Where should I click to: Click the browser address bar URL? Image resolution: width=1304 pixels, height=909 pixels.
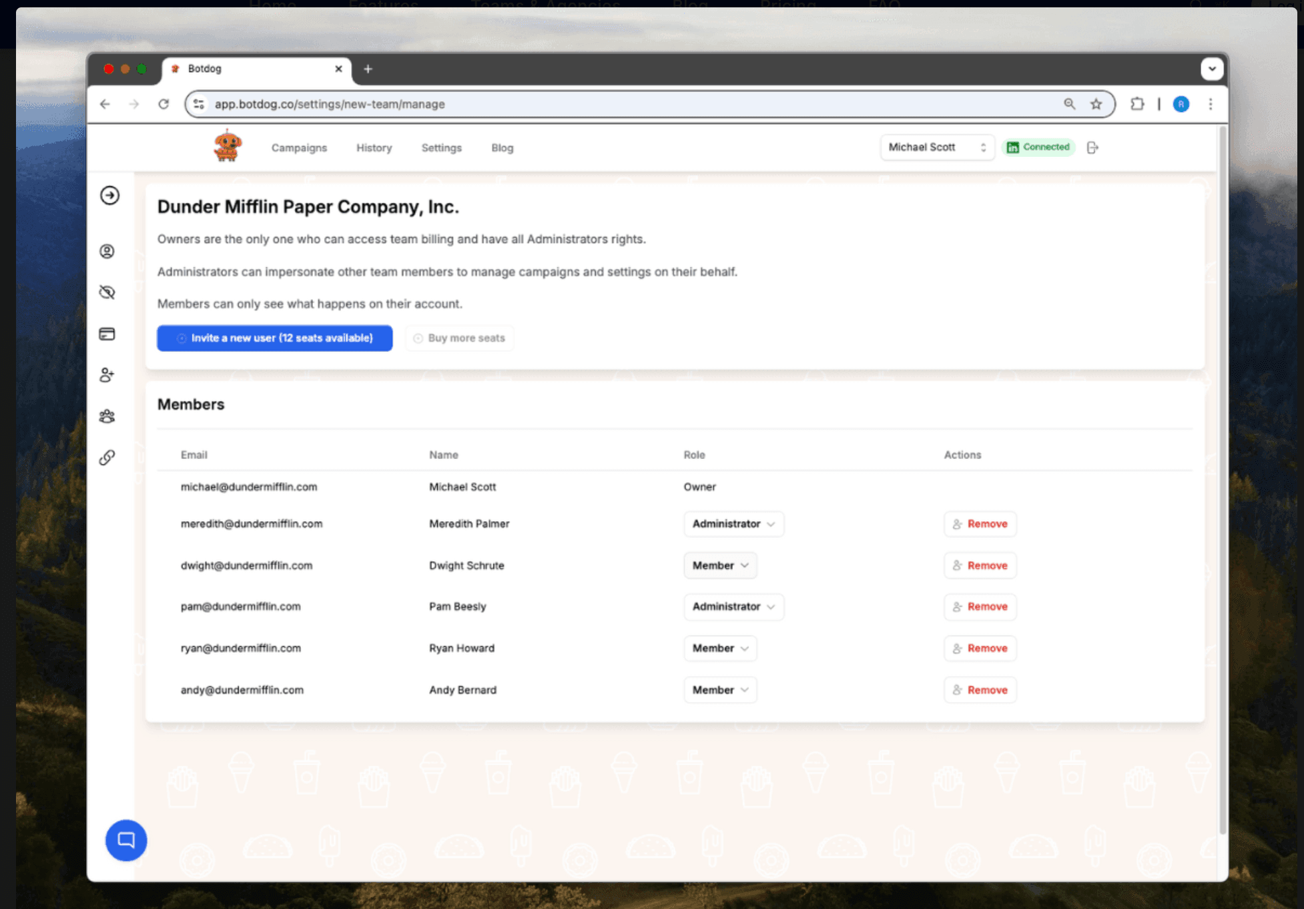330,104
